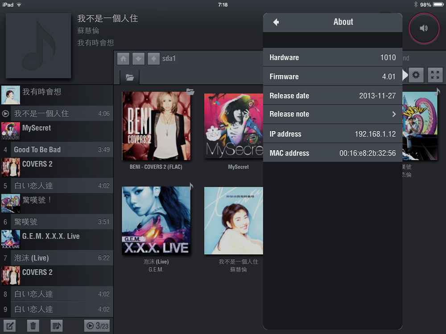
Task: Select the G.E.M. X.X.X. LIVE album cover
Action: tap(156, 220)
